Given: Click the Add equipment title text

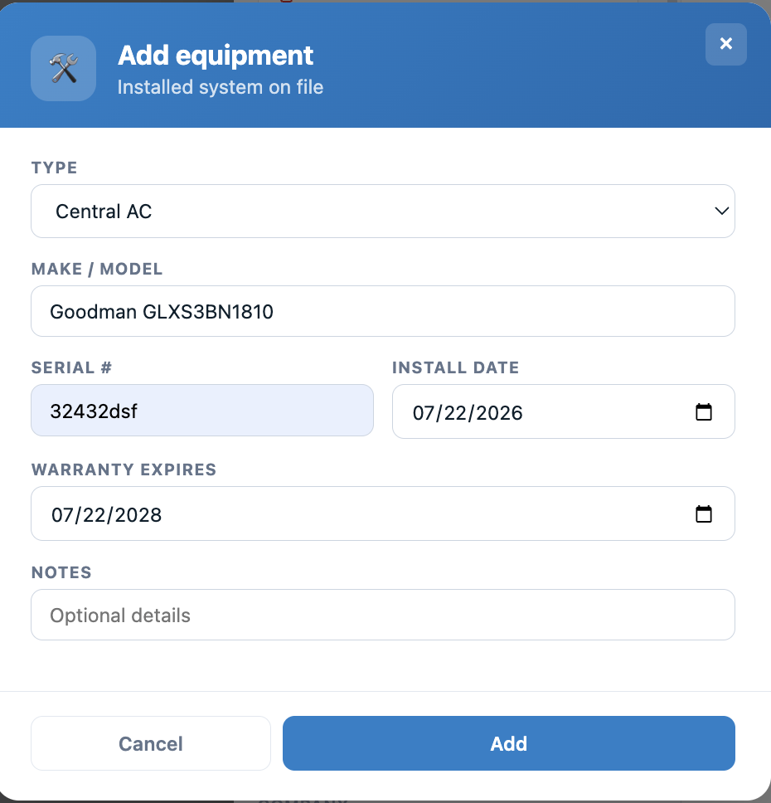Looking at the screenshot, I should pos(216,56).
